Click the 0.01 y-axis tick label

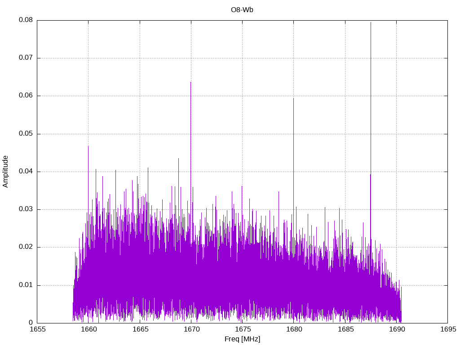click(26, 285)
